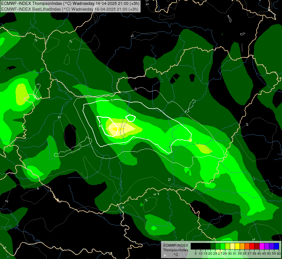The image size is (282, 259).
Task: Click the yellow-green 29–30 legend swatch
Action: [x=228, y=246]
